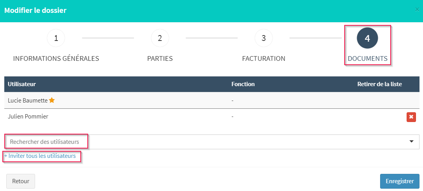This screenshot has width=423, height=191.
Task: Click the star icon beside Lucie Baumette
Action: pos(52,100)
